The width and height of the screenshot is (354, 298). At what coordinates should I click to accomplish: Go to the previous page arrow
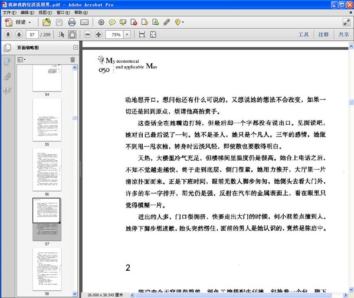pyautogui.click(x=8, y=34)
